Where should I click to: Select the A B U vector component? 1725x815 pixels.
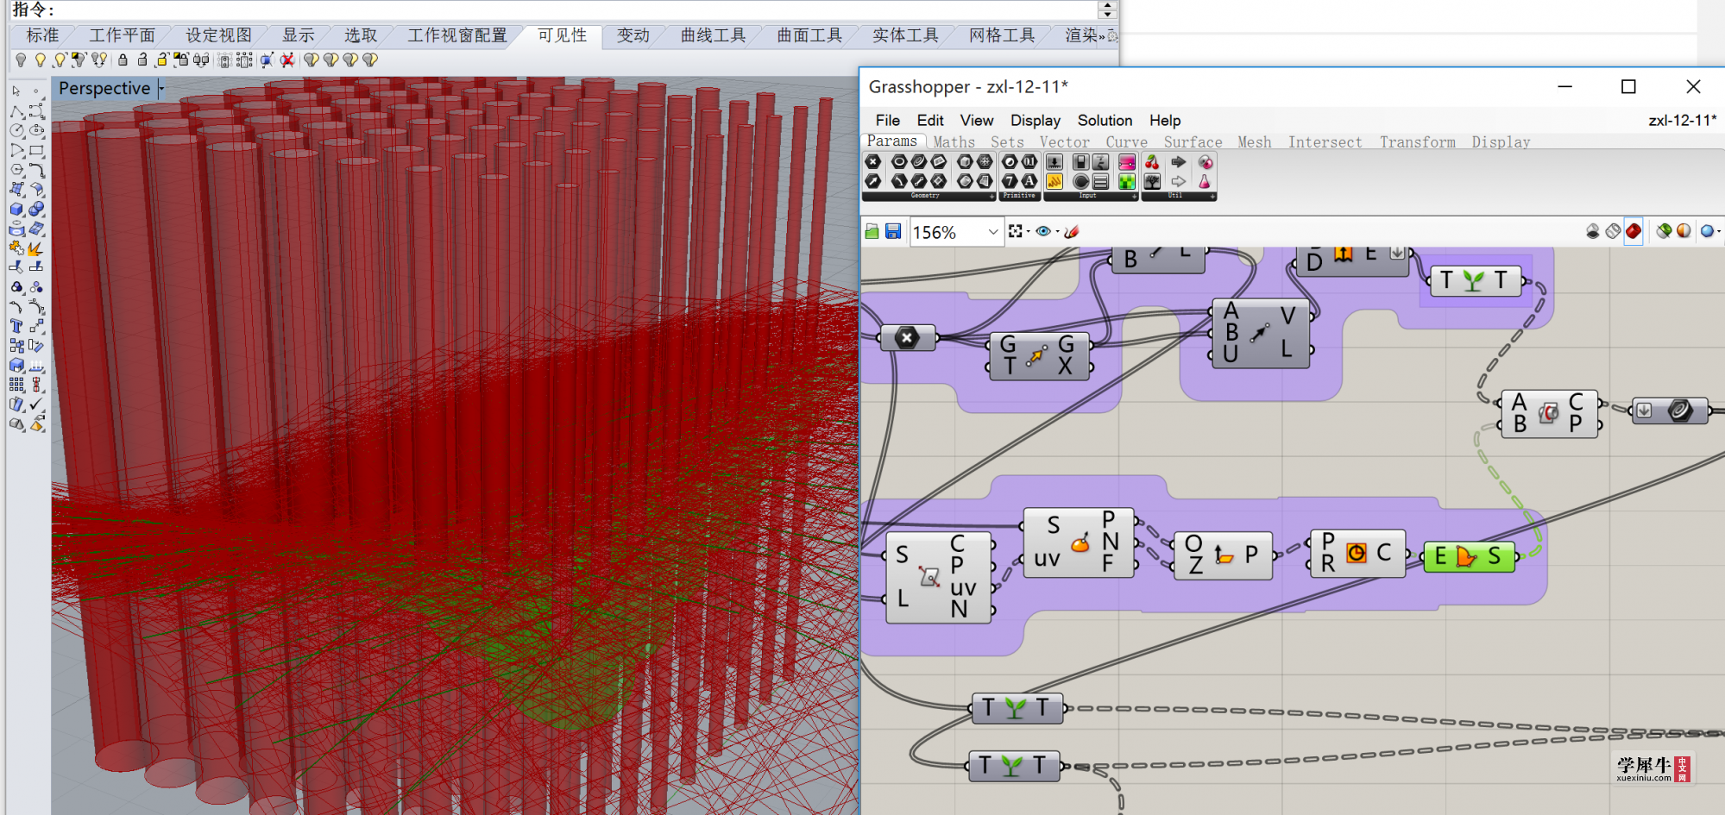click(1261, 334)
